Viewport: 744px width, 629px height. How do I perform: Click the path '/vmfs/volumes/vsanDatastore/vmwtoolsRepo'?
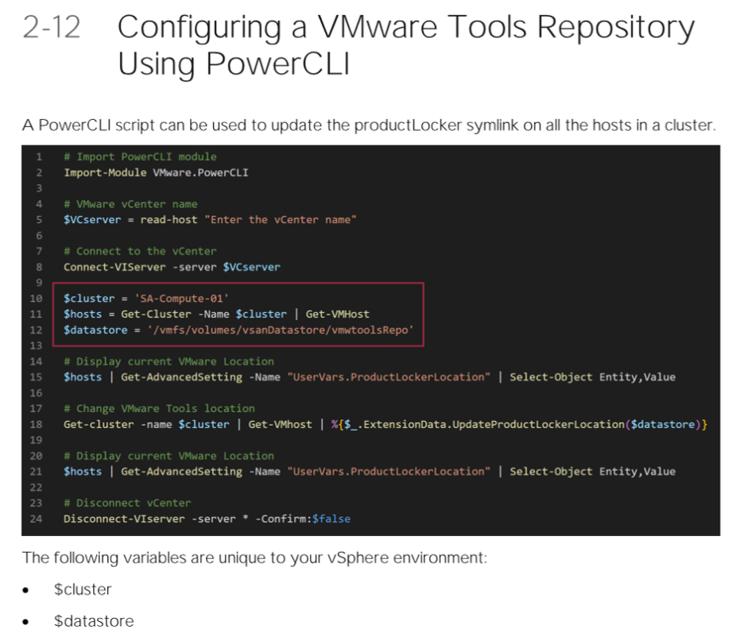point(280,330)
